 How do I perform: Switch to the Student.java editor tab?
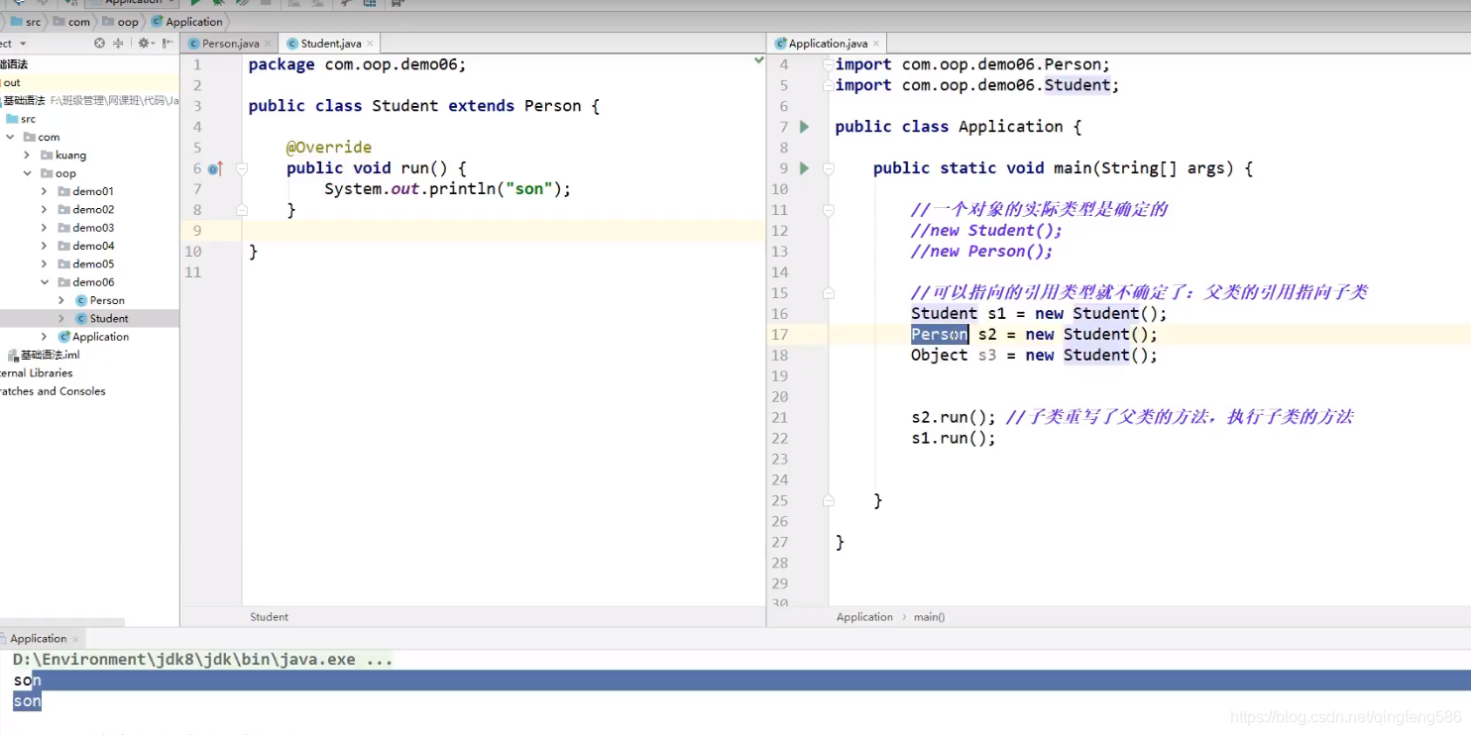(x=331, y=44)
